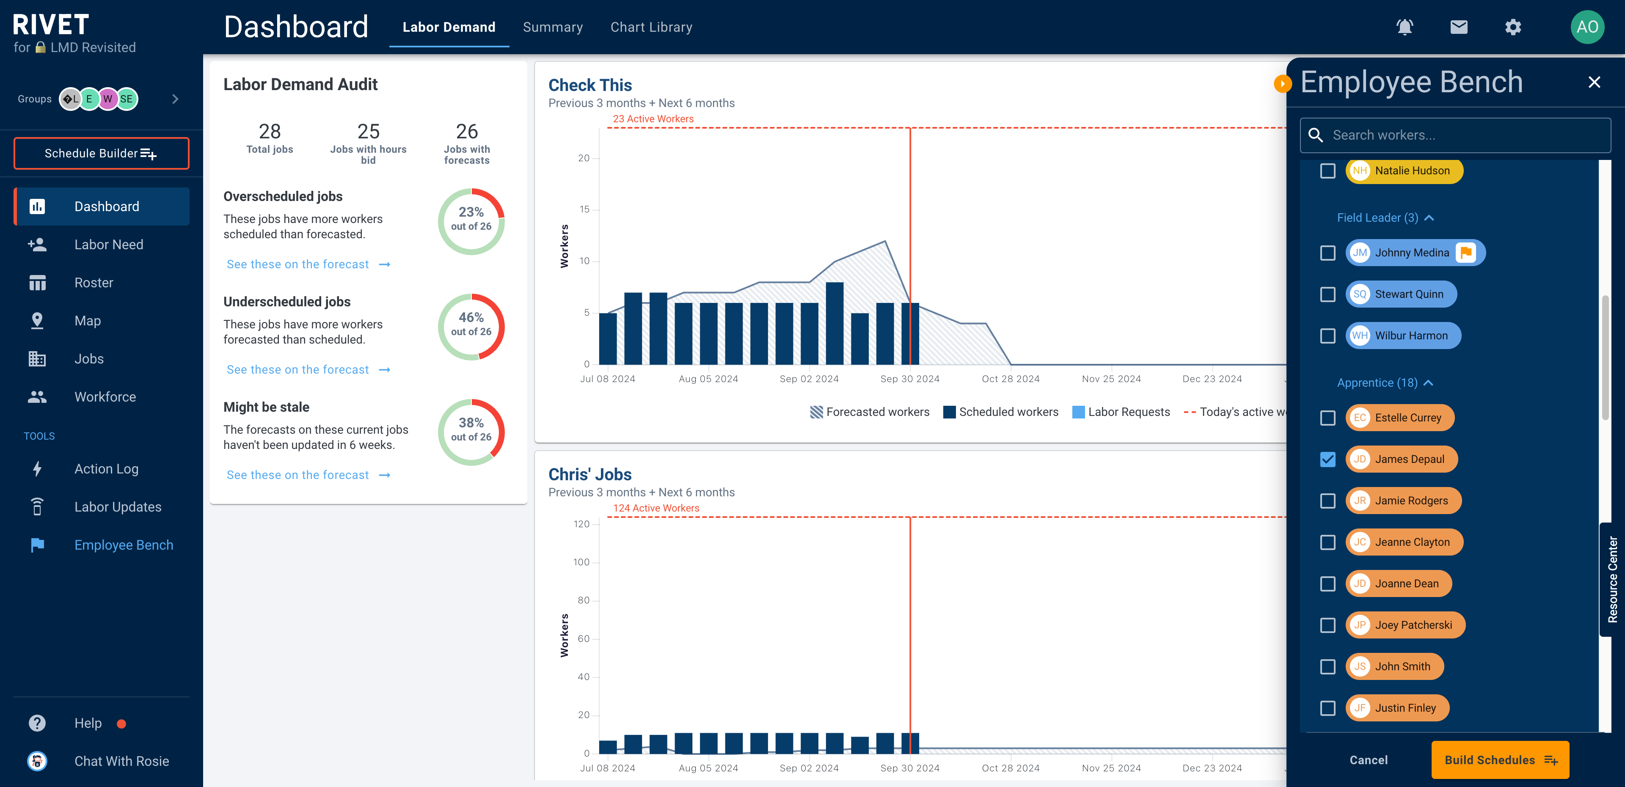This screenshot has width=1625, height=787.
Task: Open the AO user avatar
Action: [1587, 27]
